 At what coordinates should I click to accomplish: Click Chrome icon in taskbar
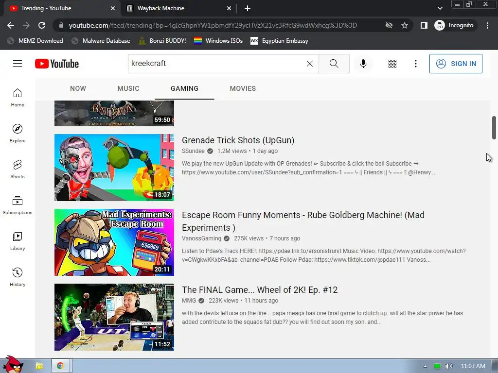click(60, 366)
